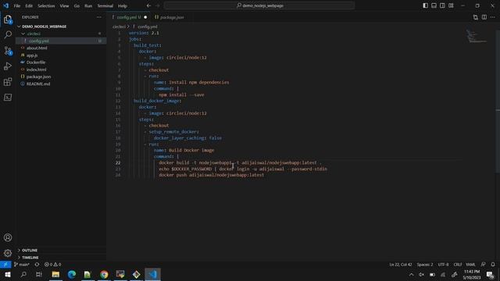Open File Explorer from the taskbar
The height and width of the screenshot is (281, 500).
[x=55, y=274]
